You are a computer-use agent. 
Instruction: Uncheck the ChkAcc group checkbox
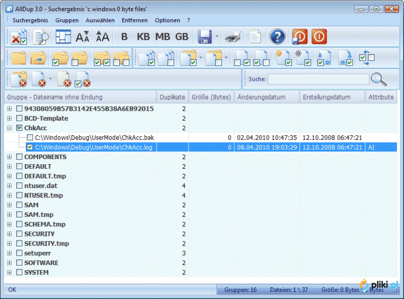(19, 128)
